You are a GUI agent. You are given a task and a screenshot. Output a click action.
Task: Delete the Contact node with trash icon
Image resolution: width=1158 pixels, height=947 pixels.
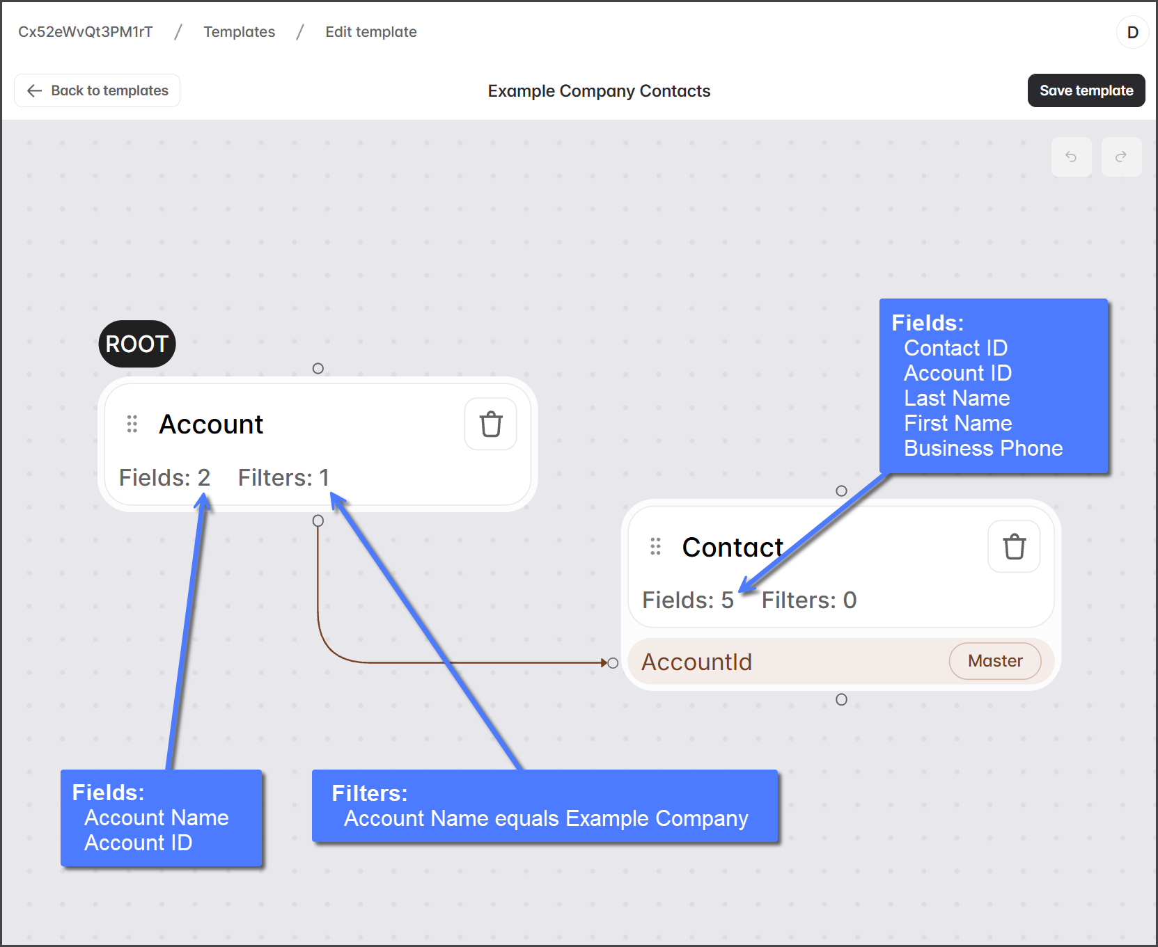point(1014,547)
